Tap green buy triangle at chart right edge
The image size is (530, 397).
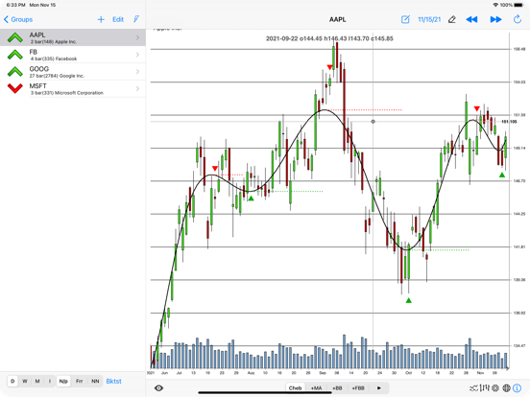pyautogui.click(x=502, y=175)
